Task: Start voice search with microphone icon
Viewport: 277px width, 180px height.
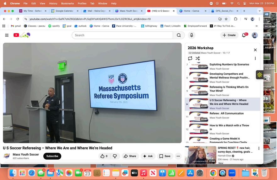Action: pos(192,35)
